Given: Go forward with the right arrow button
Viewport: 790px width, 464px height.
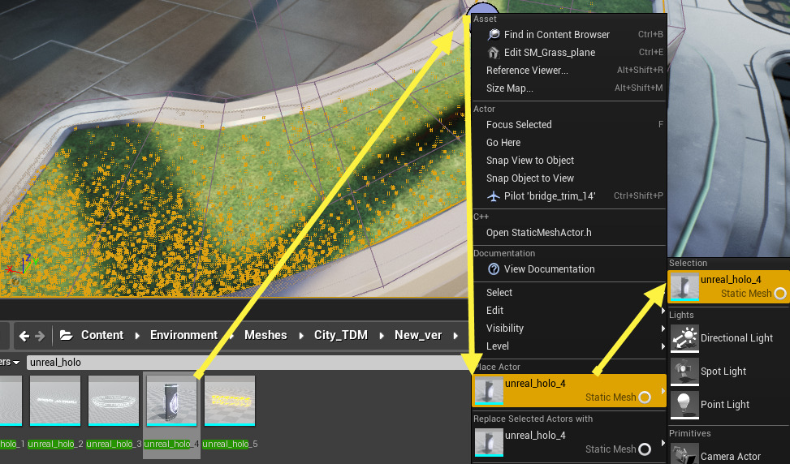Looking at the screenshot, I should pyautogui.click(x=41, y=336).
